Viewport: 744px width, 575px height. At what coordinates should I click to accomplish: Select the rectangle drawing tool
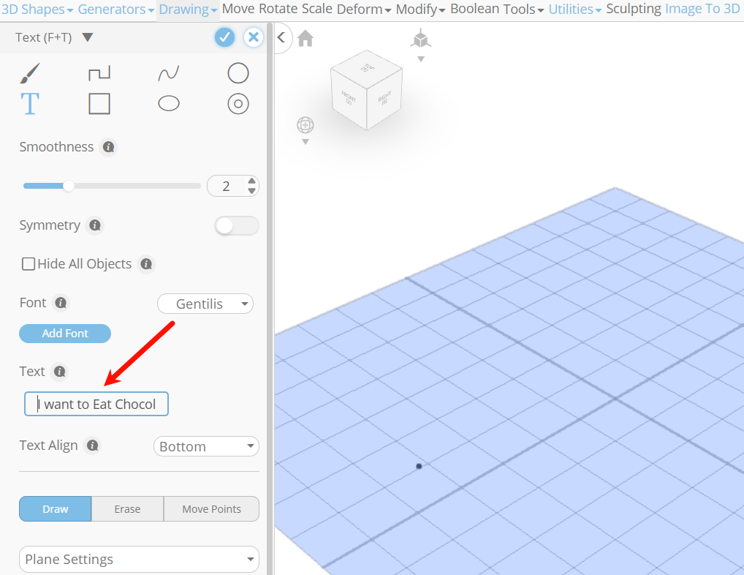[x=99, y=104]
